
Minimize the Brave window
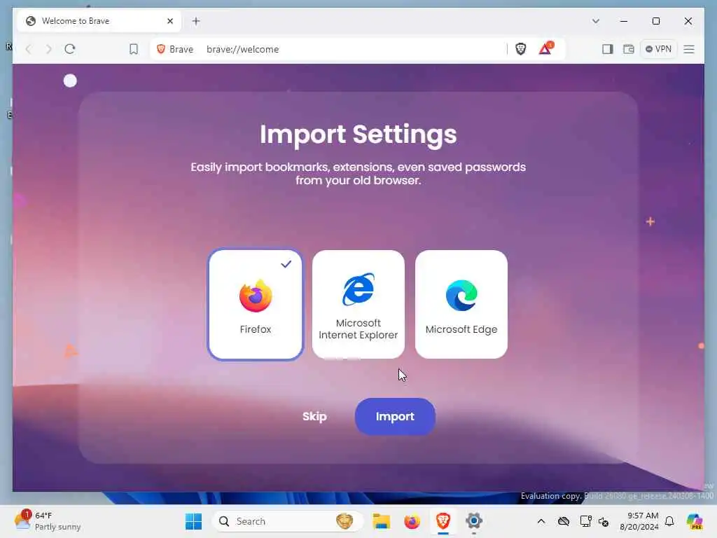(623, 21)
